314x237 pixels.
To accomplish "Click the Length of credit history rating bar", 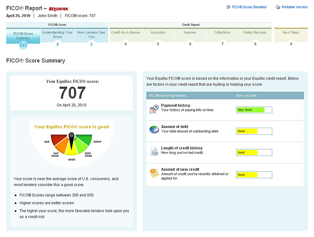I will 254,153.
